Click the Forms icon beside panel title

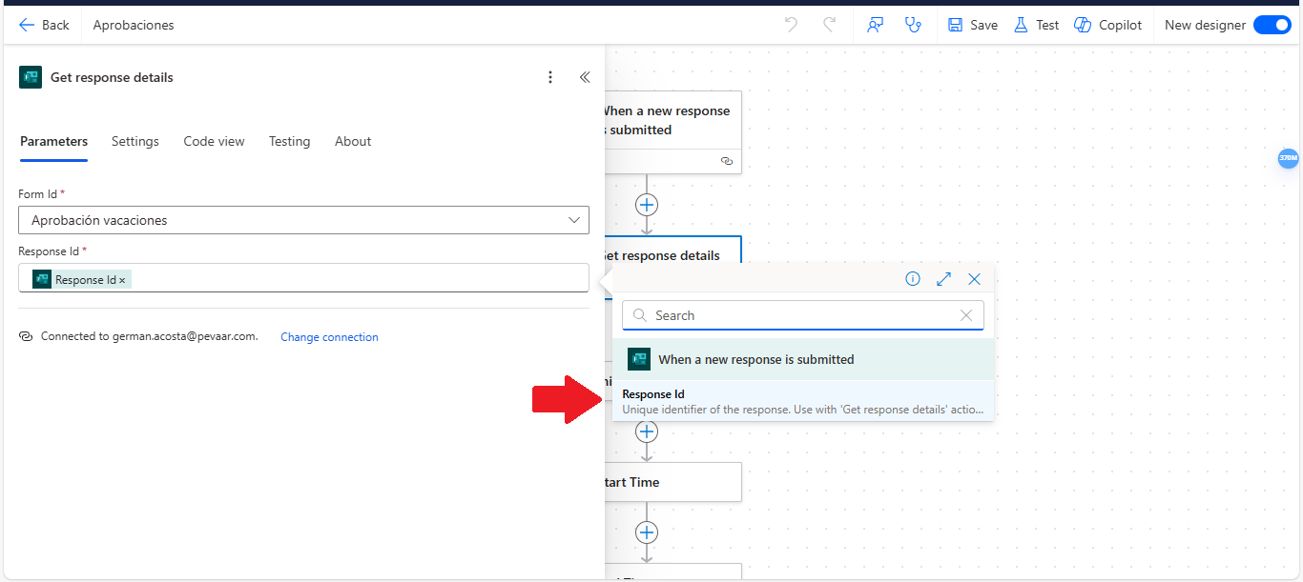tap(31, 77)
